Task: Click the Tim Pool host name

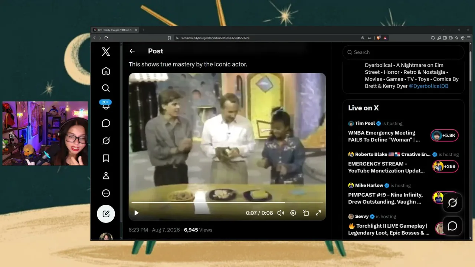Action: pos(365,123)
